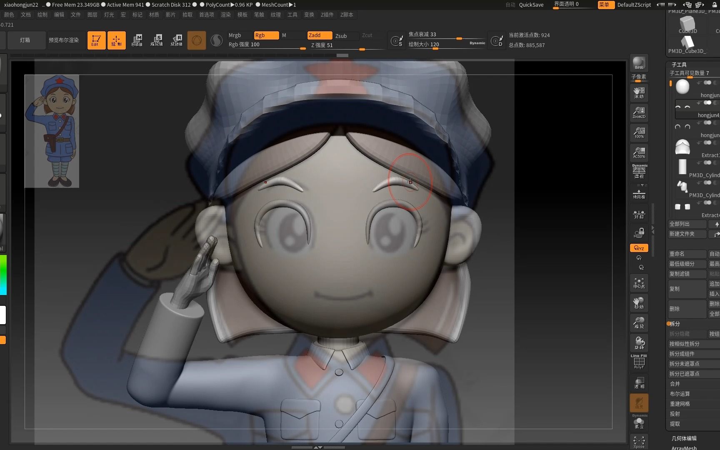720x450 pixels.
Task: Select the Move axis (移动轴) tool
Action: pyautogui.click(x=137, y=40)
